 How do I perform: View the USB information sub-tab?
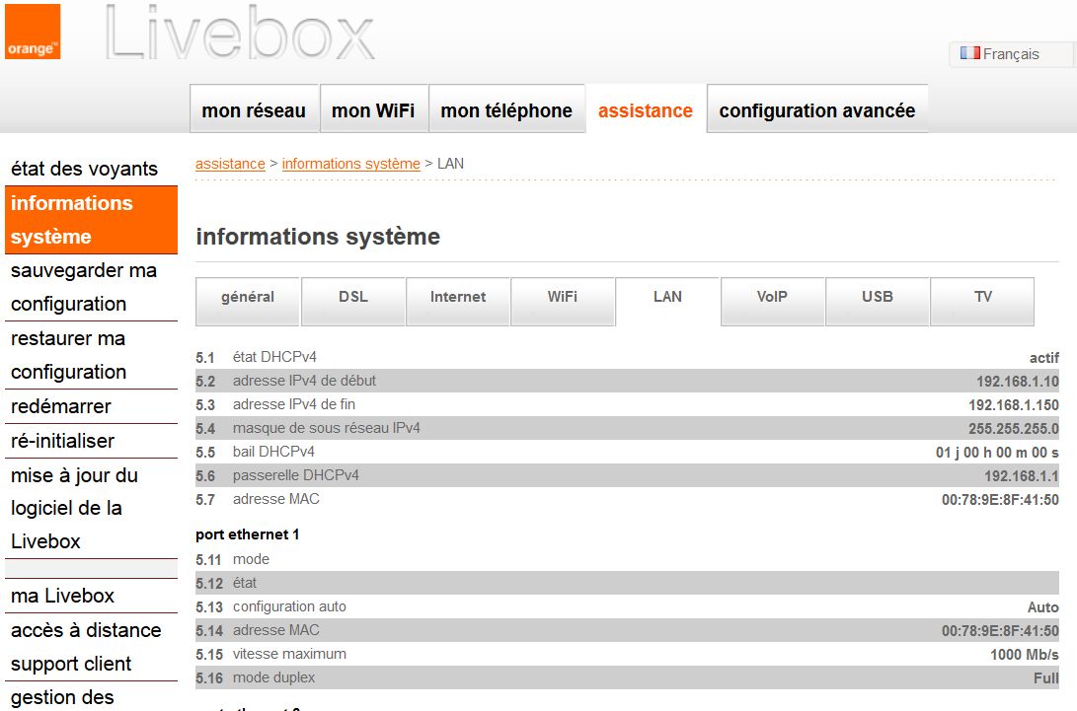click(877, 297)
